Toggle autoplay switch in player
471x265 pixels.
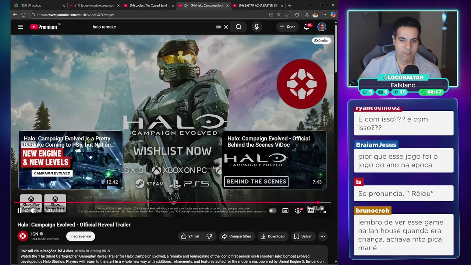[272, 211]
